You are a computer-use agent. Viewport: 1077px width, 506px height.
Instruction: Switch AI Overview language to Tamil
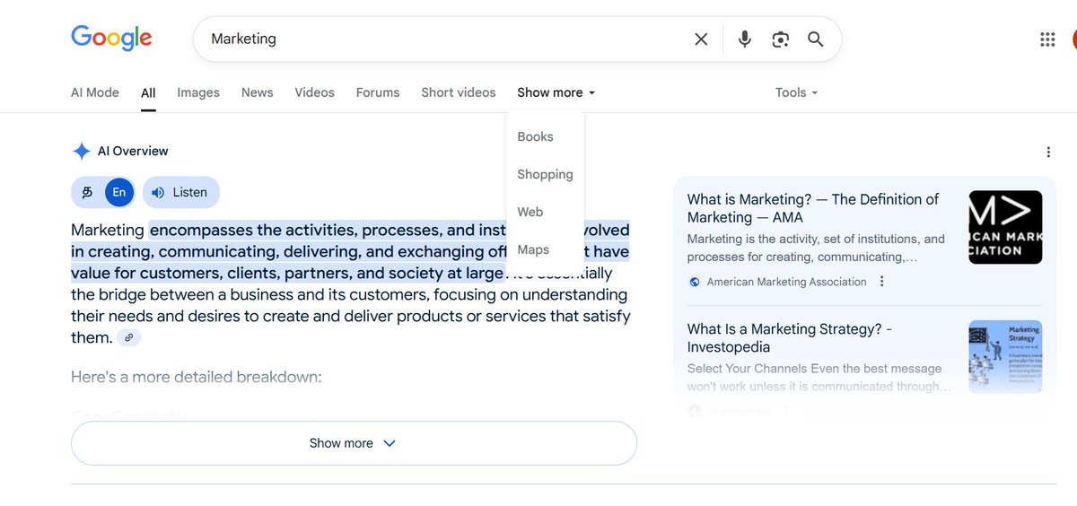pos(87,192)
